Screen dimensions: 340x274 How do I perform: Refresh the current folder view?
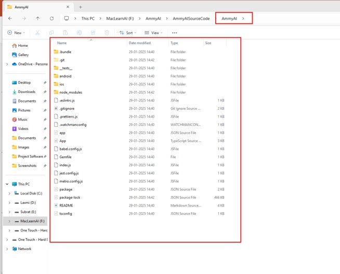(51, 19)
